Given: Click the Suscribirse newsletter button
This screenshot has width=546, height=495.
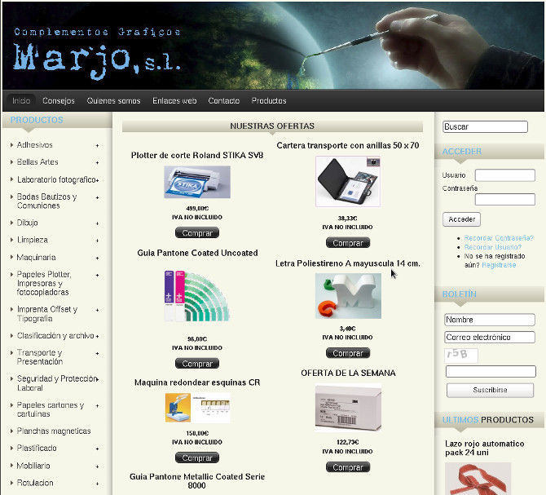Looking at the screenshot, I should [490, 390].
